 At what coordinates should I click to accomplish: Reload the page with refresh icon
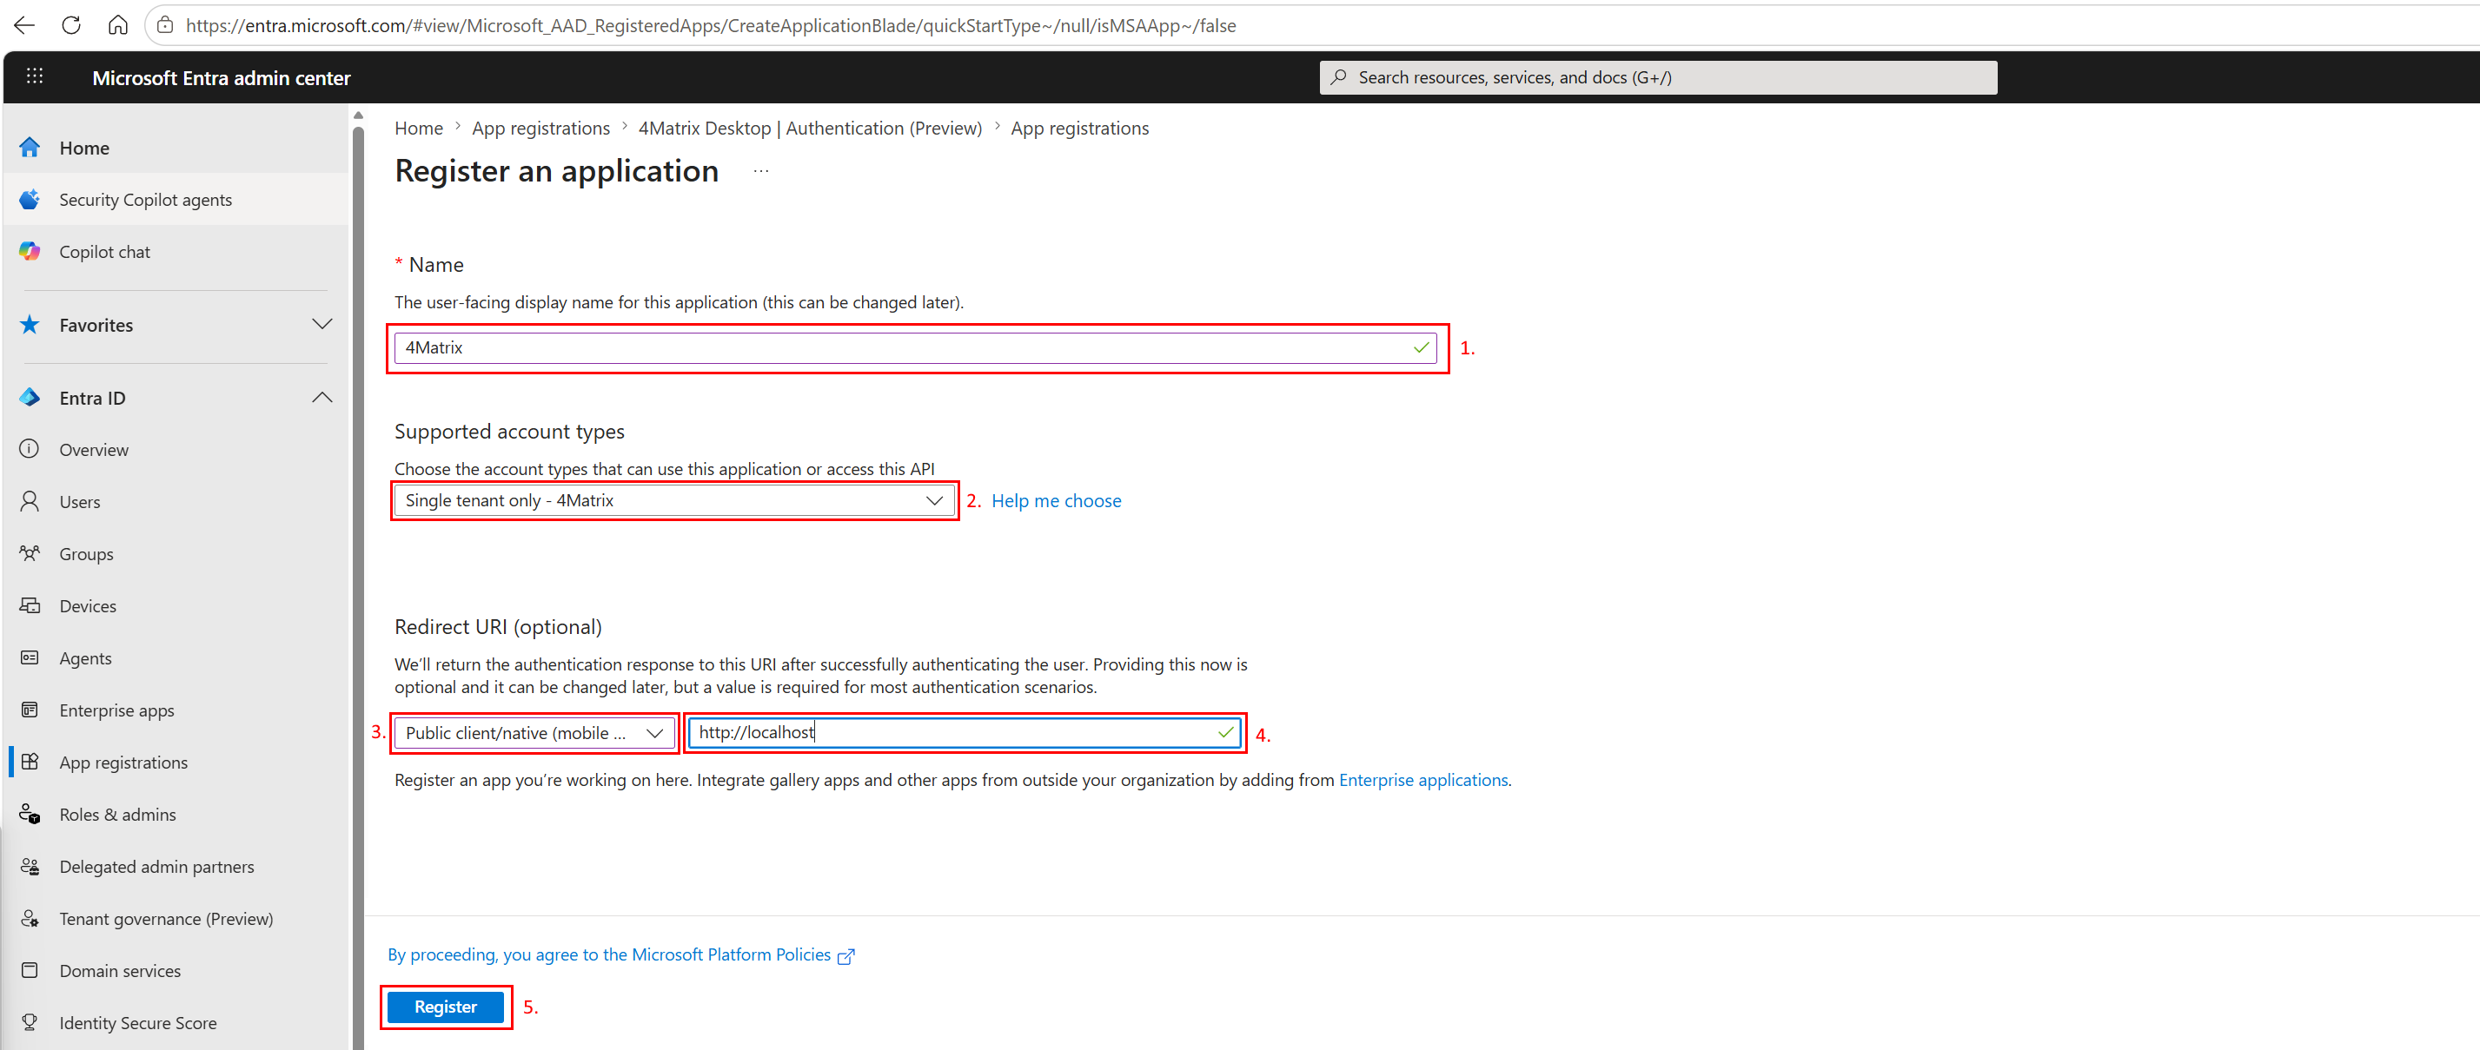point(71,25)
